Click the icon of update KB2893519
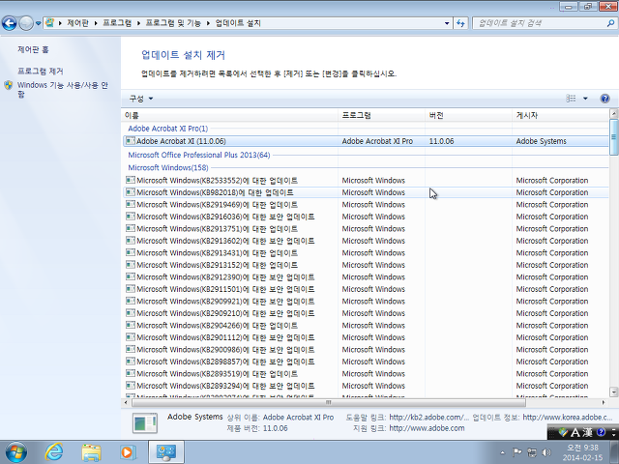This screenshot has height=464, width=619. coord(131,373)
